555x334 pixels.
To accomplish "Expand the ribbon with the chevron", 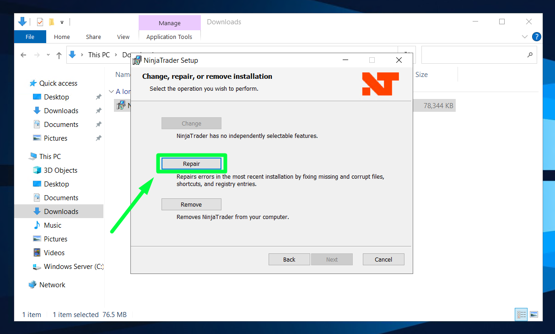I will click(x=524, y=37).
